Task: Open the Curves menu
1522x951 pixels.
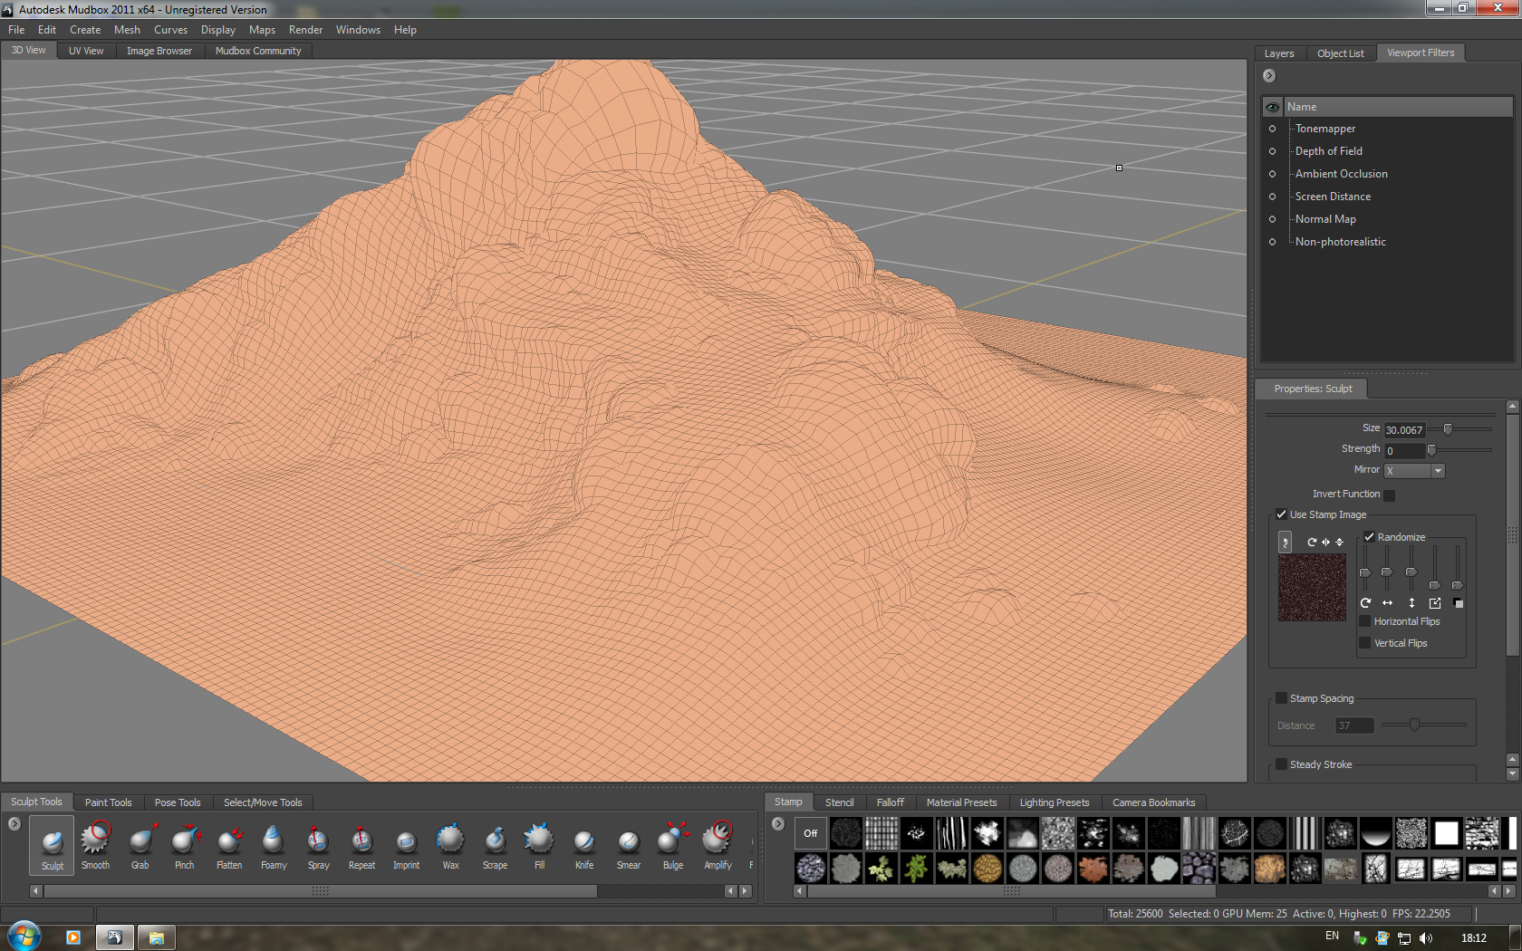Action: 170,30
